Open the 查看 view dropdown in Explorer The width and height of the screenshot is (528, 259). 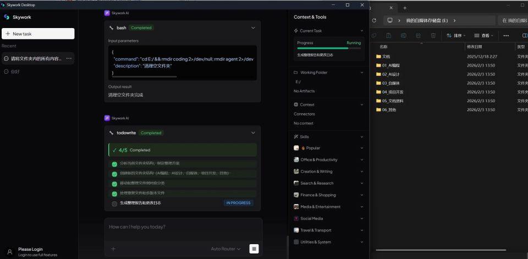(483, 35)
